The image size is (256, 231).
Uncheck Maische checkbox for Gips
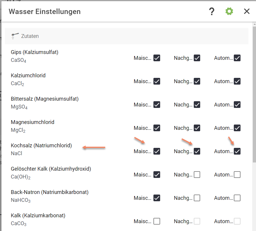pos(157,58)
